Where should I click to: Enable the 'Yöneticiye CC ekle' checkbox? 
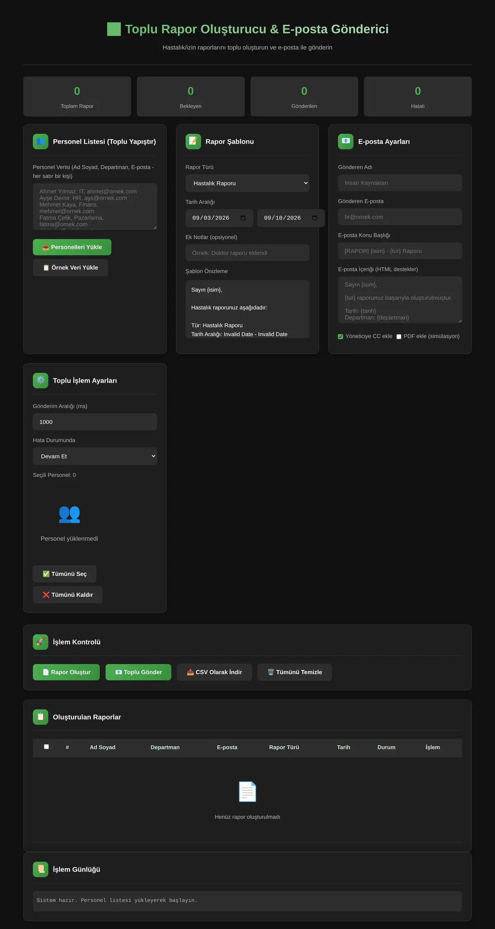click(341, 337)
